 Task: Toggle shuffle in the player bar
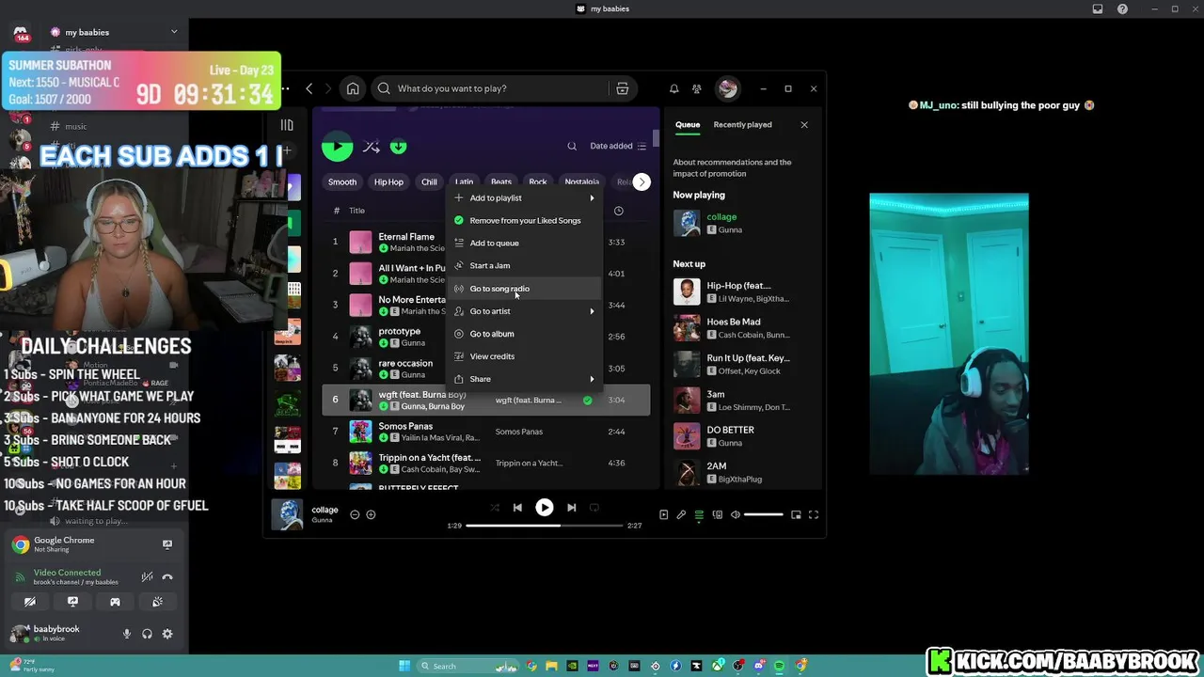495,508
